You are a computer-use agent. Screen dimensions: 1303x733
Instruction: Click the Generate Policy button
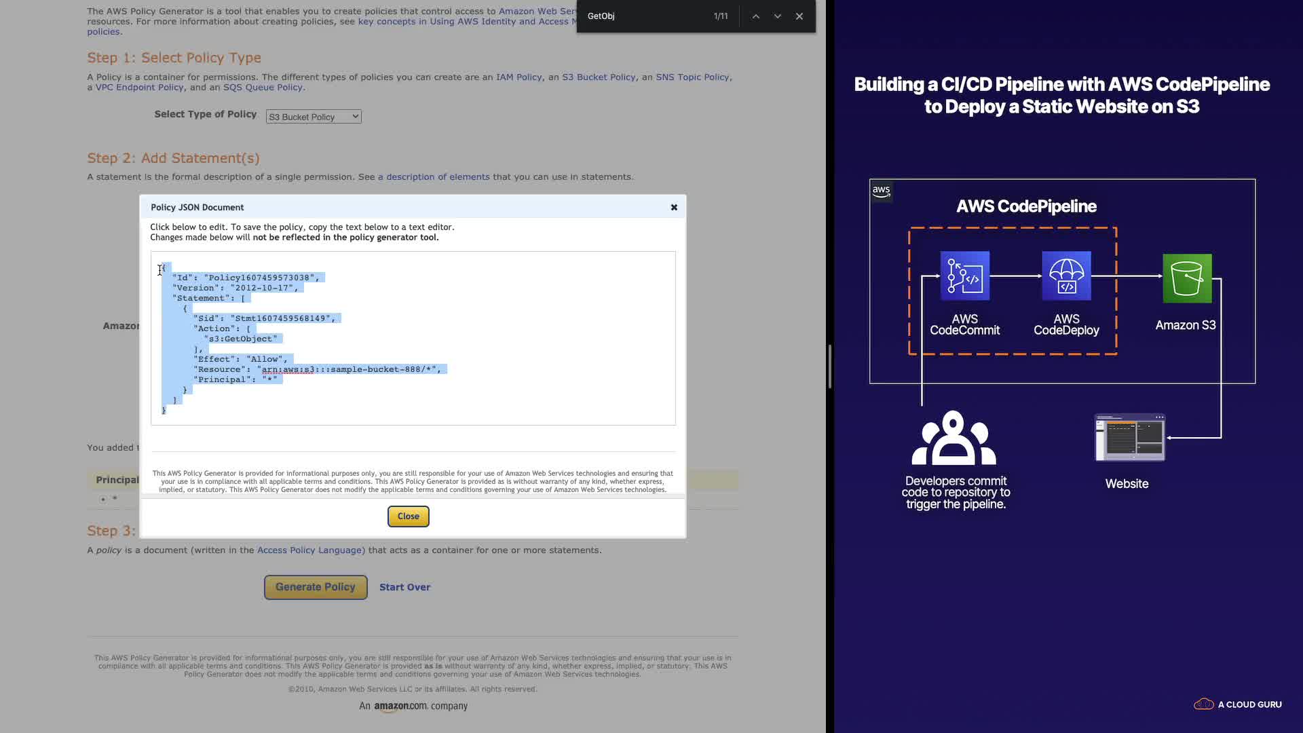click(316, 587)
